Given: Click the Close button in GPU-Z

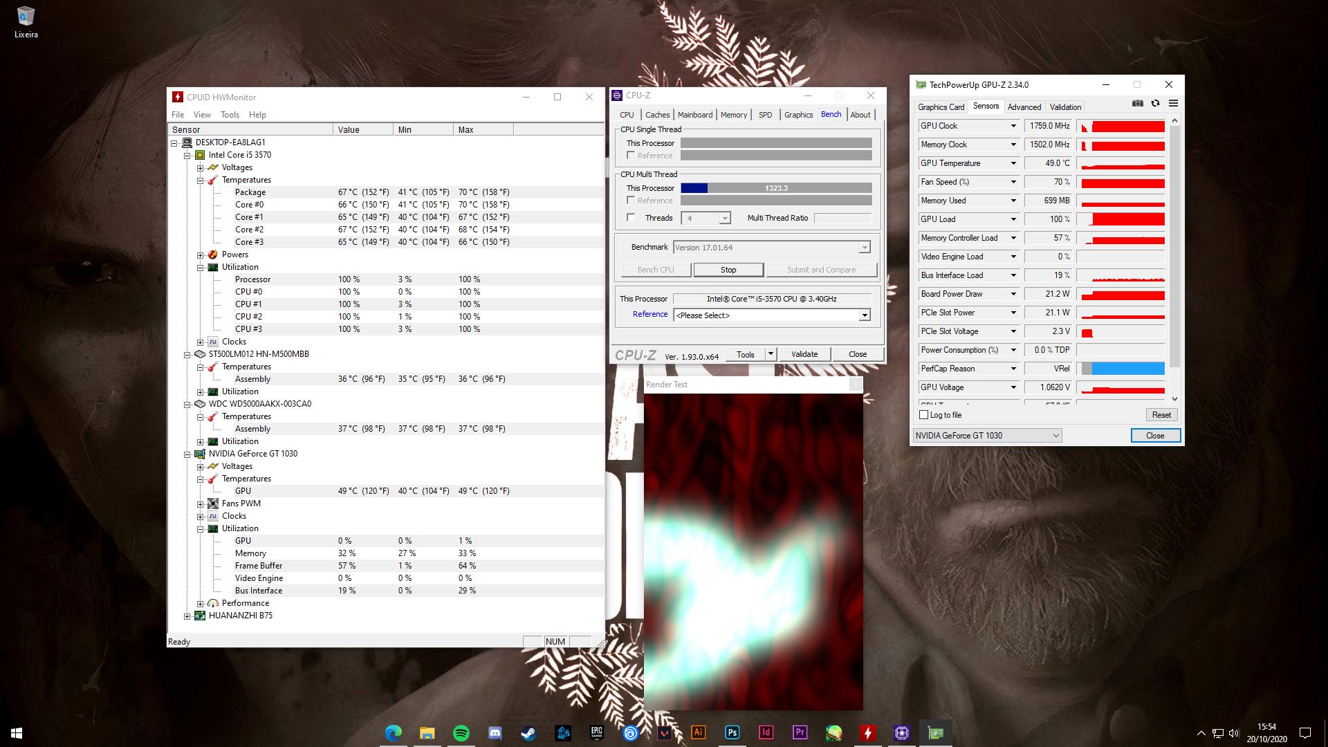Looking at the screenshot, I should [x=1155, y=436].
